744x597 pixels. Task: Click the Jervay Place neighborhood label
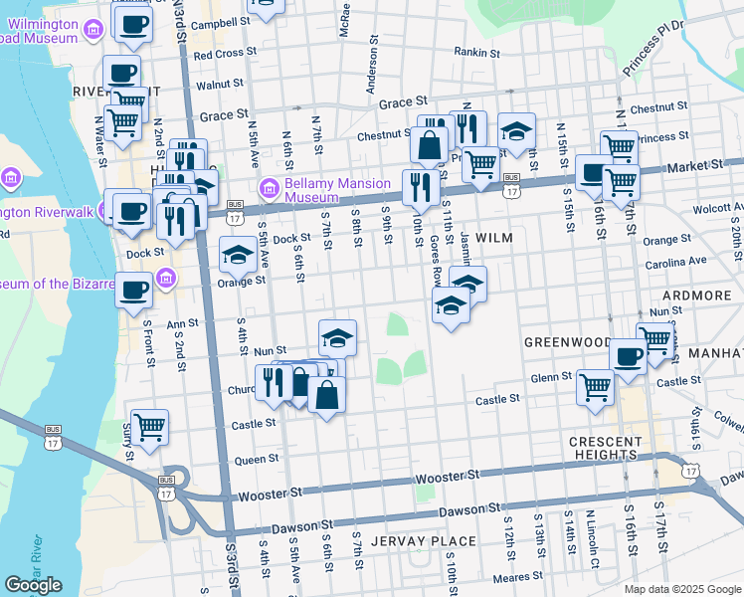pos(409,541)
